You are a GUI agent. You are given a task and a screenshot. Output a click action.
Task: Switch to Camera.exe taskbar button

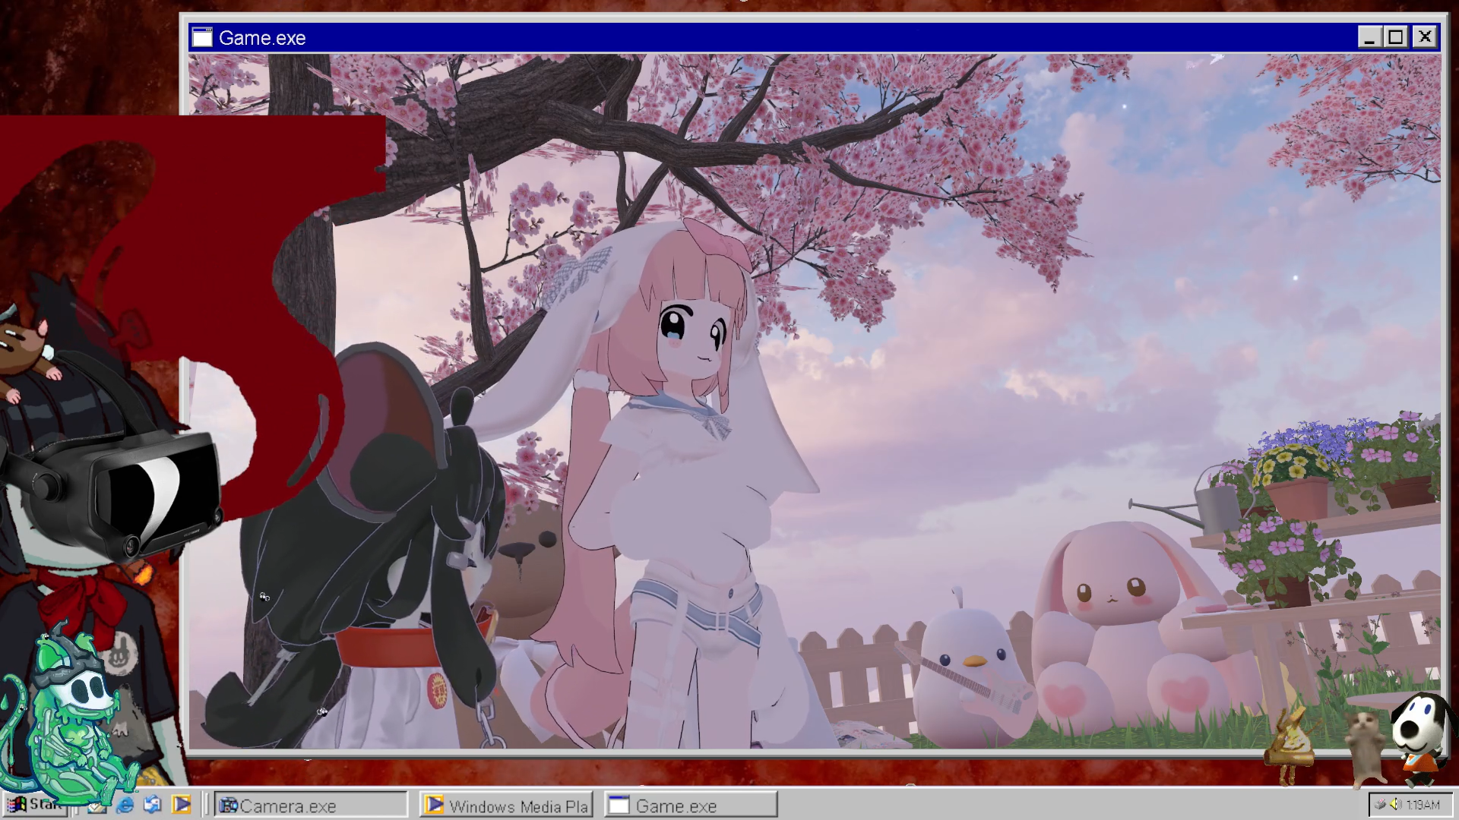[x=311, y=806]
